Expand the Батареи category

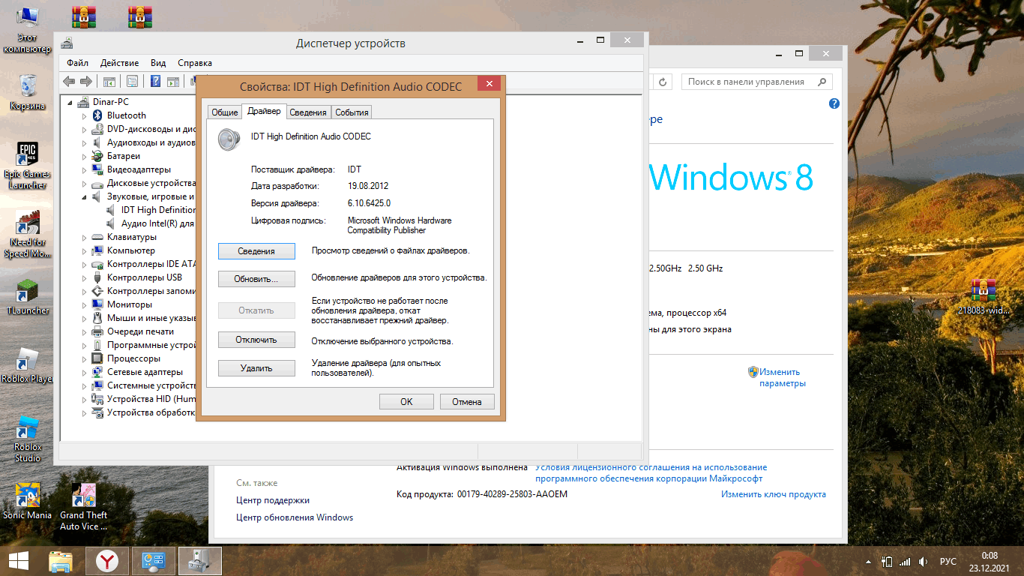point(85,156)
